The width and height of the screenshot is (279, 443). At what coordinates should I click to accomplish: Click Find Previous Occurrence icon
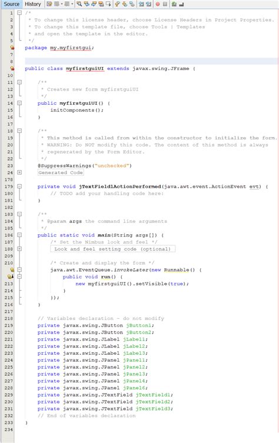tap(87, 4)
